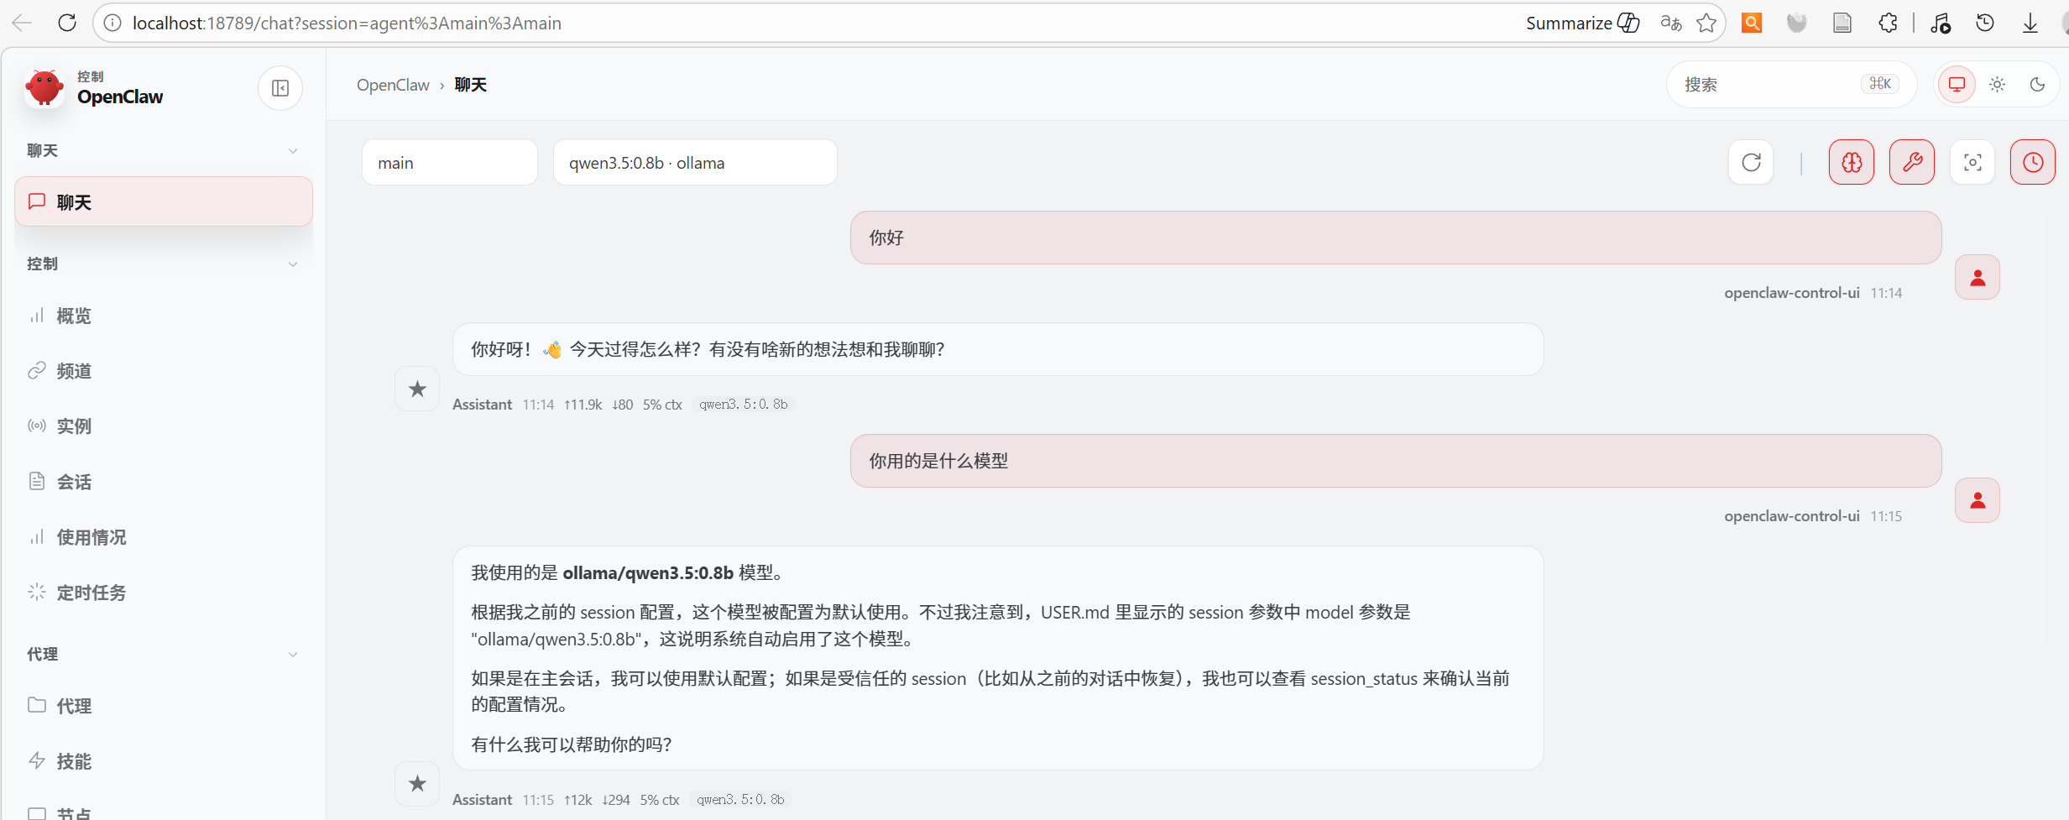Click the user avatar beside the 你好 message
Image resolution: width=2069 pixels, height=820 pixels.
click(x=1978, y=277)
